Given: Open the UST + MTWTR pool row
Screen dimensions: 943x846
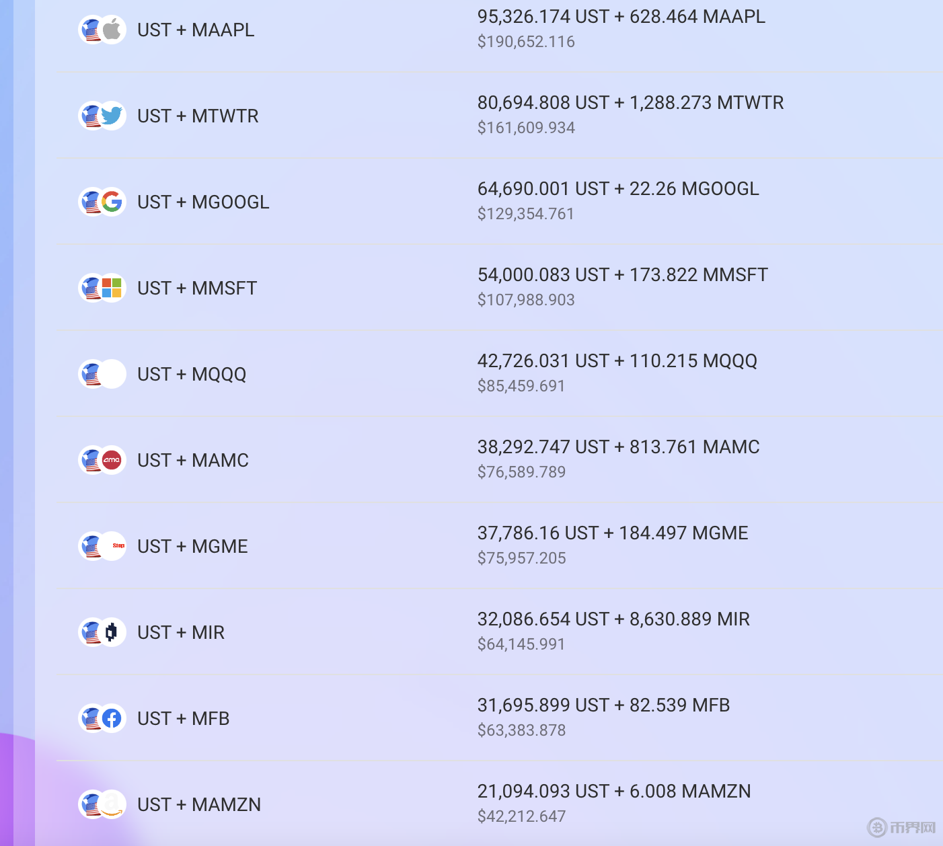Looking at the screenshot, I should coord(198,116).
